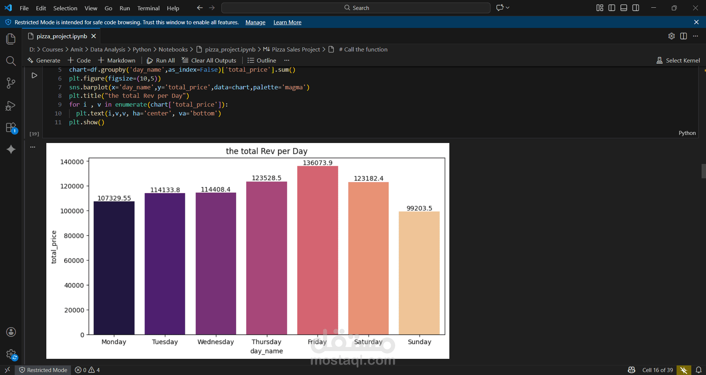Select the pizza_project.ipynb tab
The image size is (706, 375).
click(62, 36)
